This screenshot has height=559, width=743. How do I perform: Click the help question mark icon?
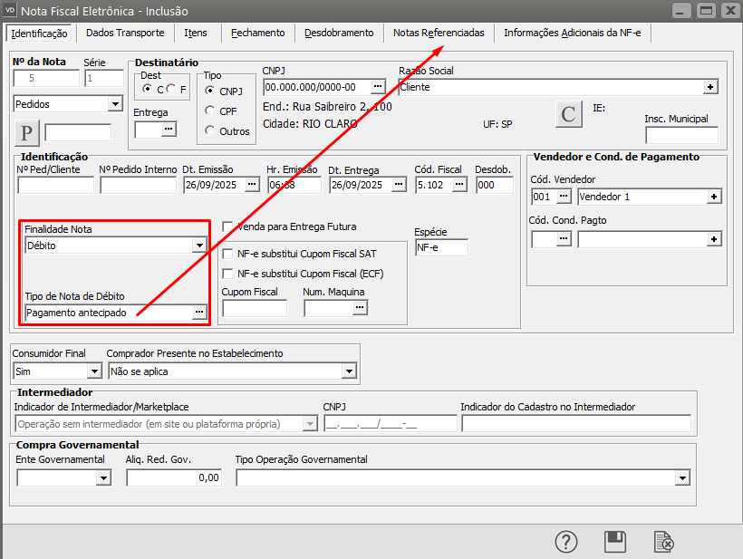point(566,541)
